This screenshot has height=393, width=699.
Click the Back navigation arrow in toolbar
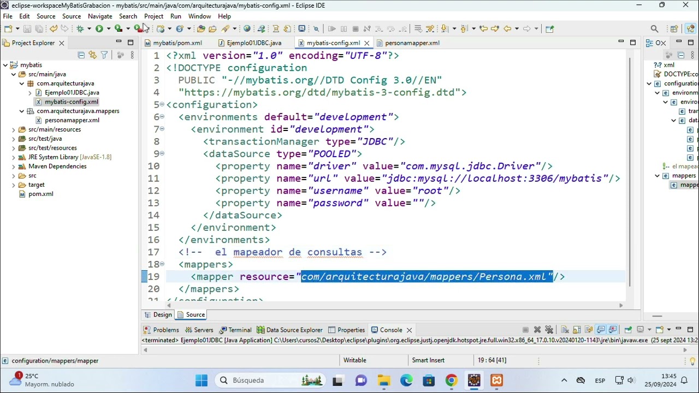point(507,28)
